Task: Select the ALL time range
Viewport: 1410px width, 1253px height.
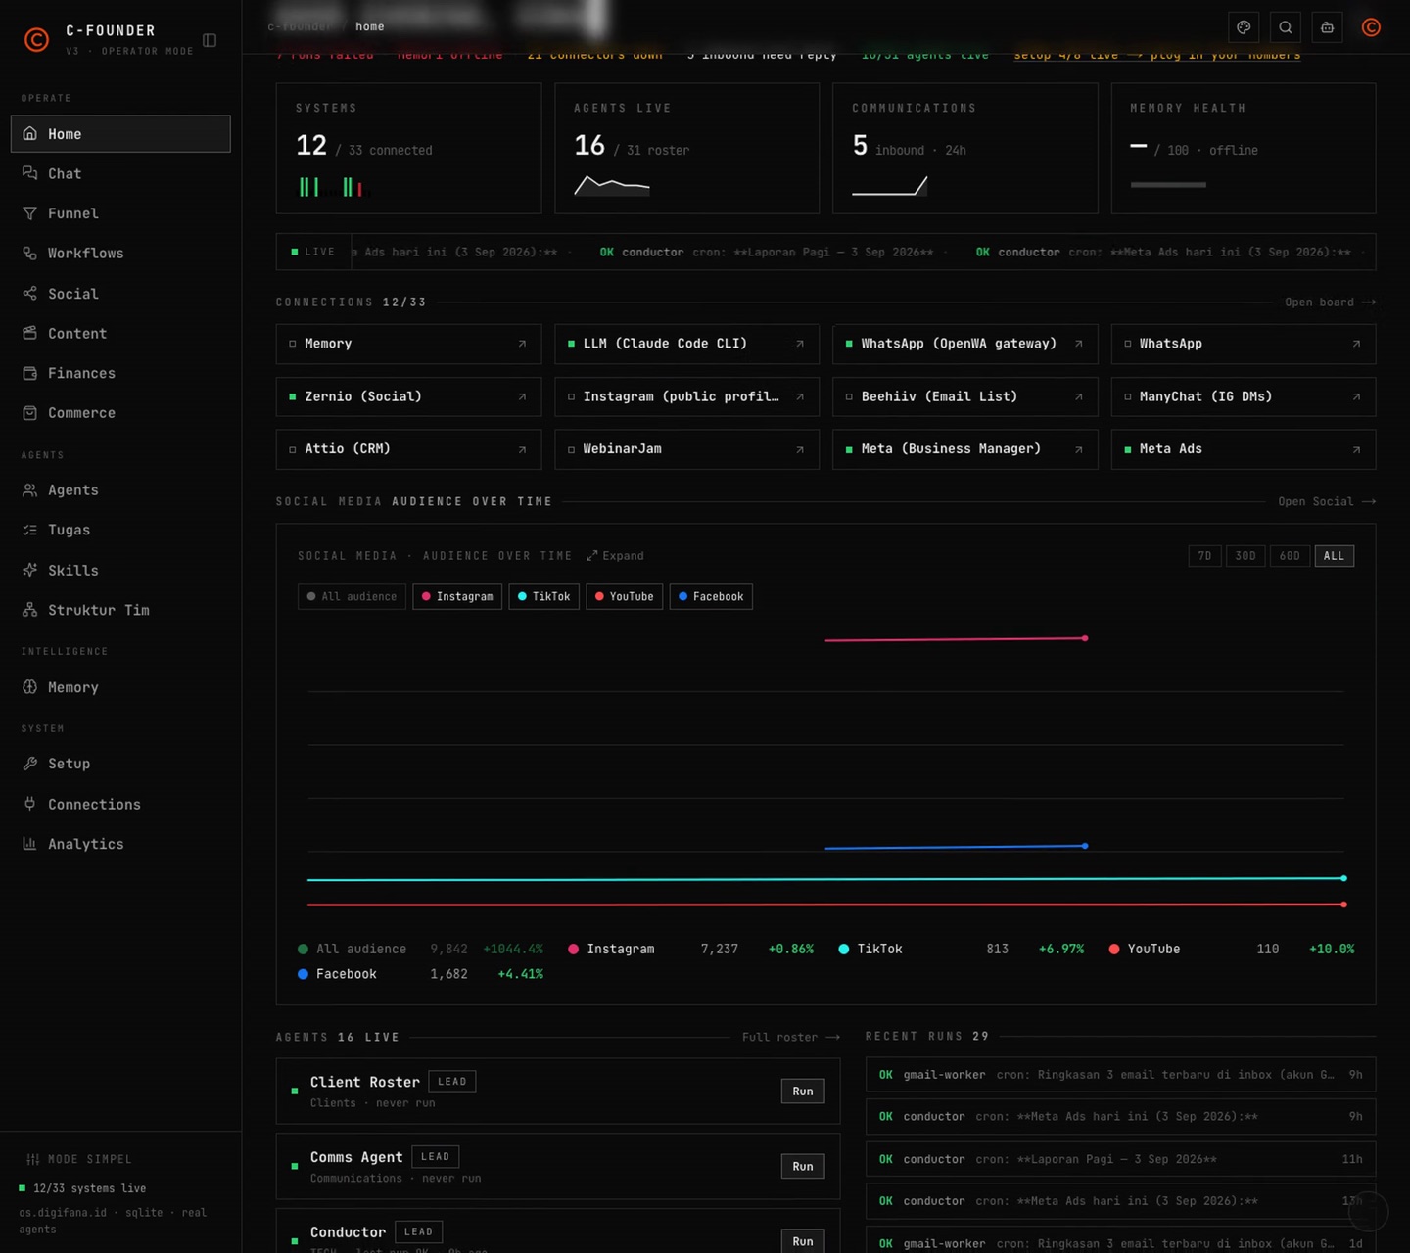Action: pyautogui.click(x=1334, y=556)
